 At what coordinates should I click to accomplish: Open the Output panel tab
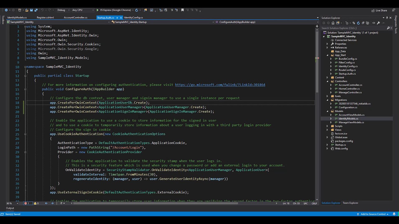coord(10,208)
